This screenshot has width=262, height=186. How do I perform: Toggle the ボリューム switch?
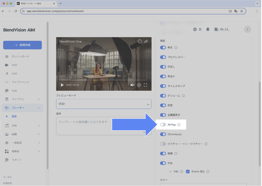(x=163, y=96)
